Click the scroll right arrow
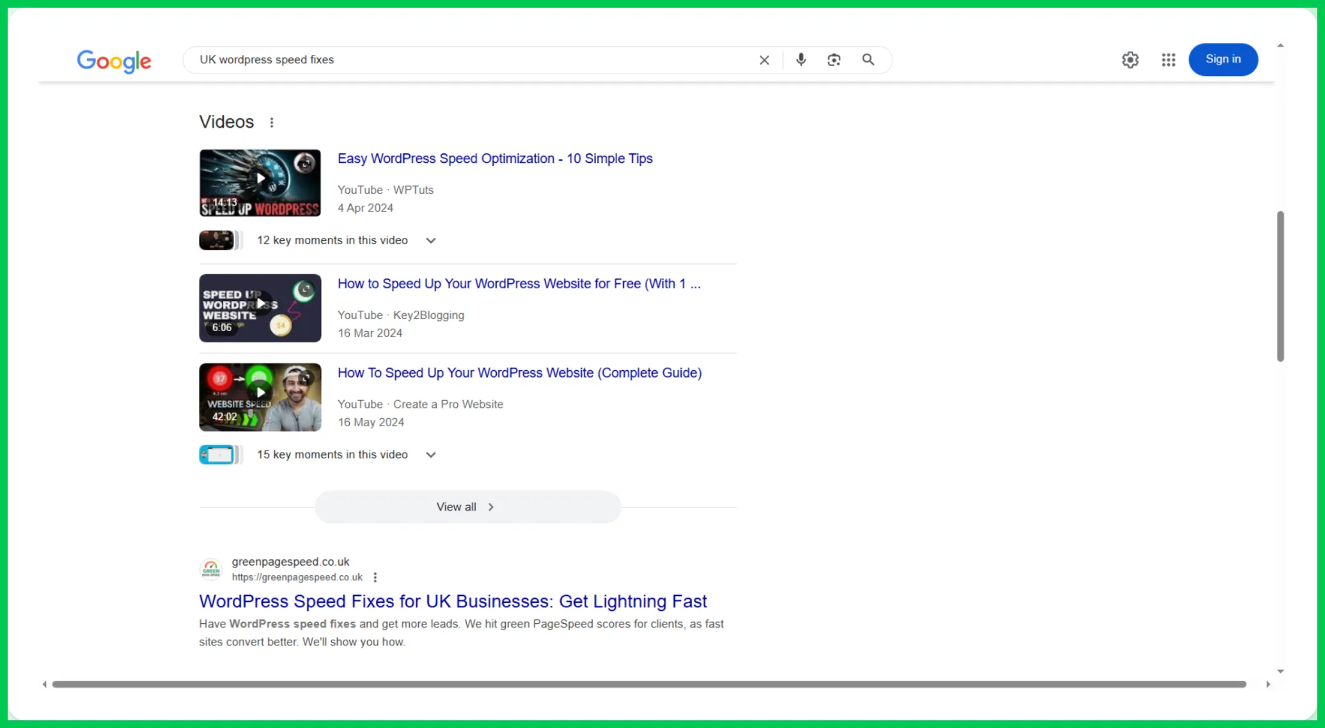 coord(1268,684)
